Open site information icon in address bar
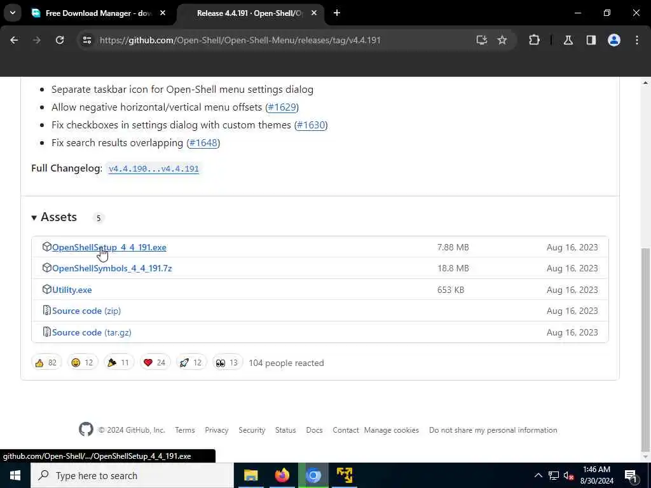The image size is (651, 488). click(86, 40)
